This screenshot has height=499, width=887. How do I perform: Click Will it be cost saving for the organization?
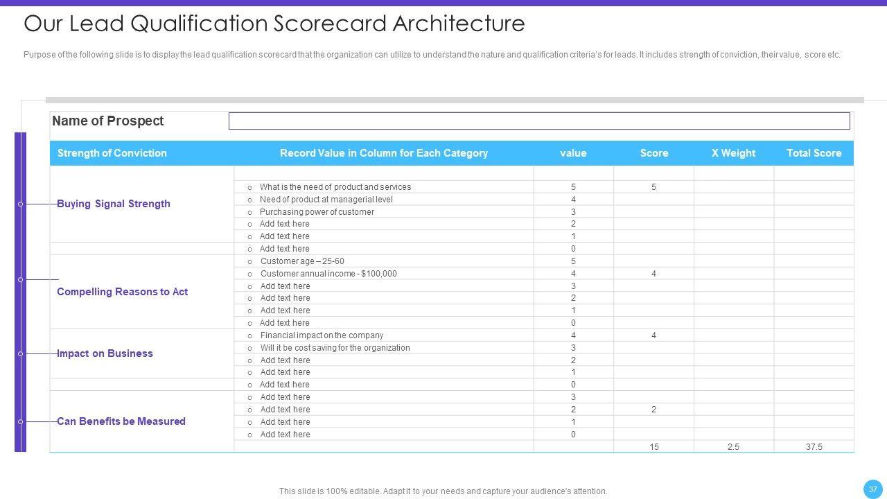[335, 348]
